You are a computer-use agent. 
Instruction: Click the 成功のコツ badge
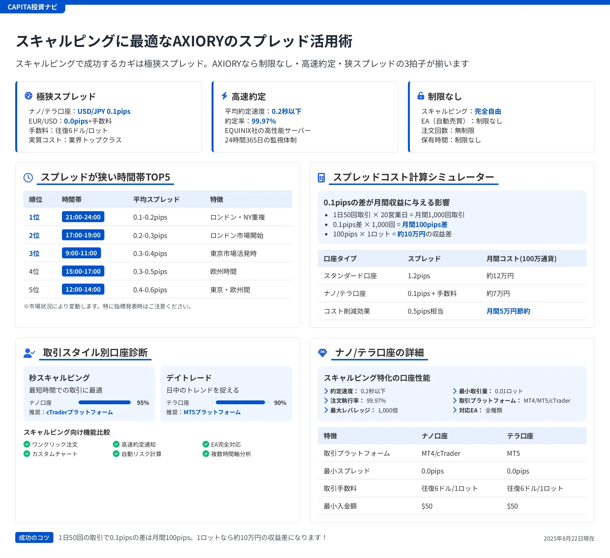click(x=34, y=538)
